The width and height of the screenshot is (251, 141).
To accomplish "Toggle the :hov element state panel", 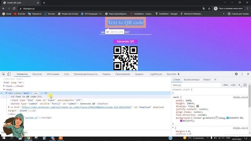I will click(x=226, y=85).
